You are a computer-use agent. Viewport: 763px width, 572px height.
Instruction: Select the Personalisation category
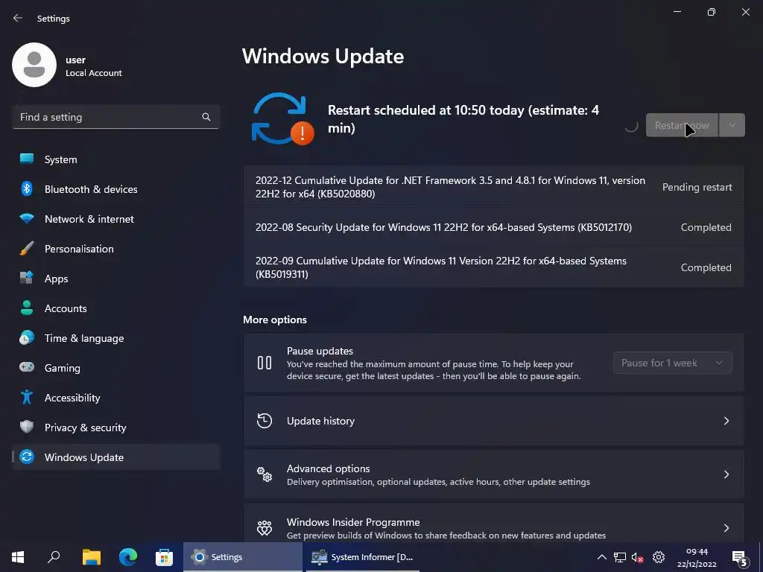(115, 249)
